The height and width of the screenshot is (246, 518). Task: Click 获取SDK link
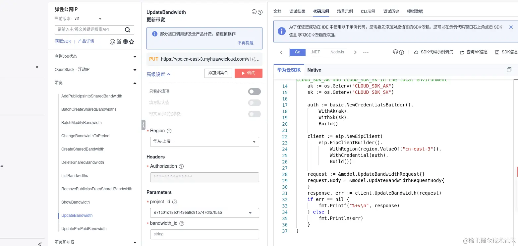[x=63, y=41]
